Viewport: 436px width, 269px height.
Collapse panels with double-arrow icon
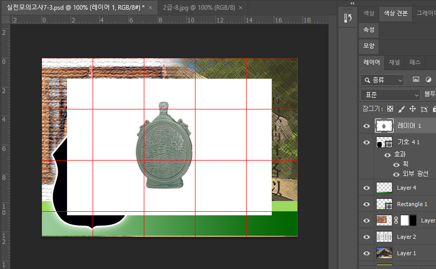coord(352,3)
